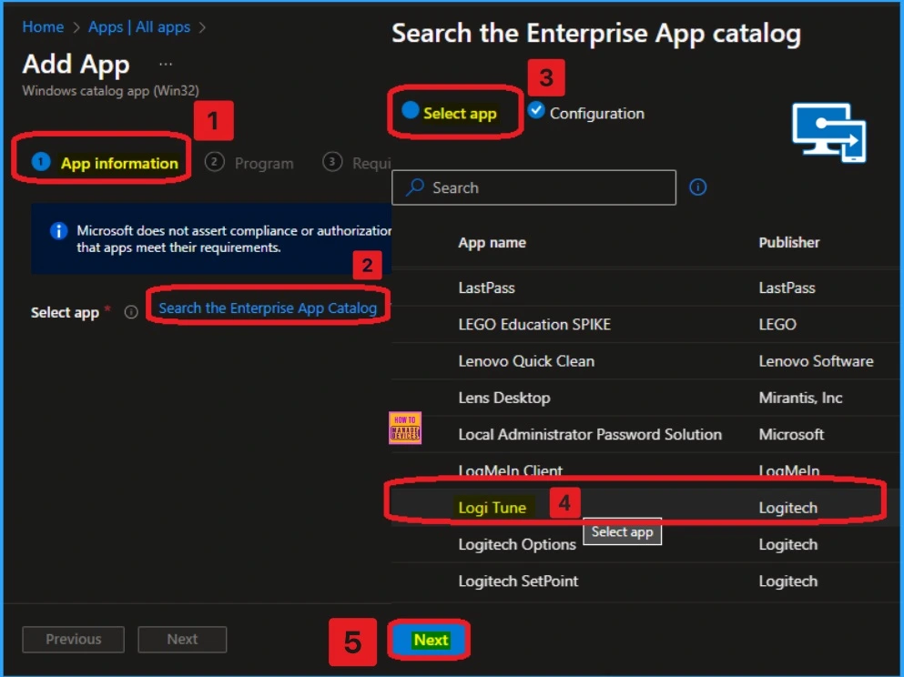Click Logitech publisher in Logi Tune row

click(x=787, y=508)
